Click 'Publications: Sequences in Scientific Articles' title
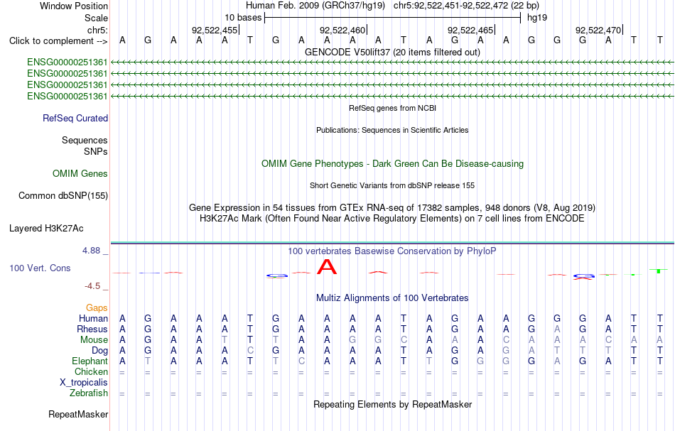 (x=392, y=130)
